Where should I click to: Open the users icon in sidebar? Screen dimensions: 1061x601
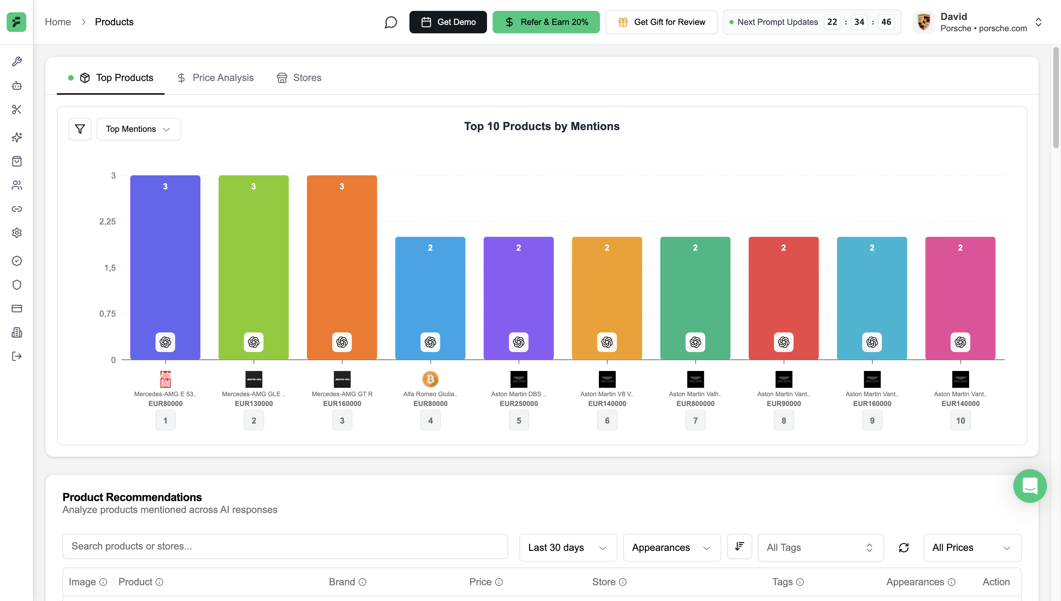point(16,185)
